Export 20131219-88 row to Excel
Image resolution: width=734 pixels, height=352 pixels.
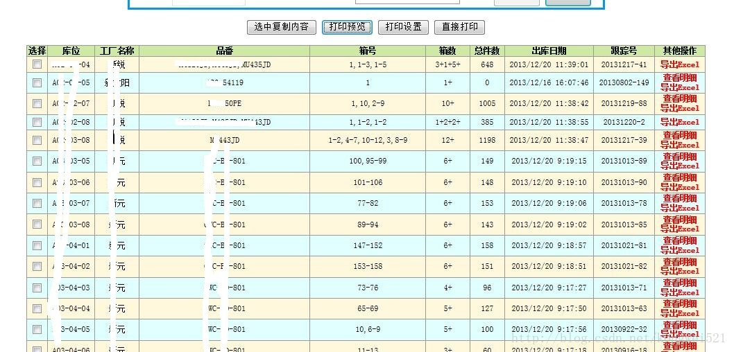(x=680, y=108)
